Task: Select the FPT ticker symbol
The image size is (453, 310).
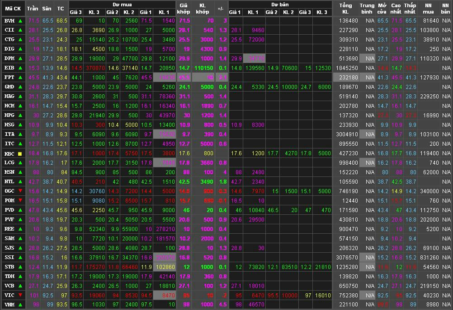Action: coord(9,77)
